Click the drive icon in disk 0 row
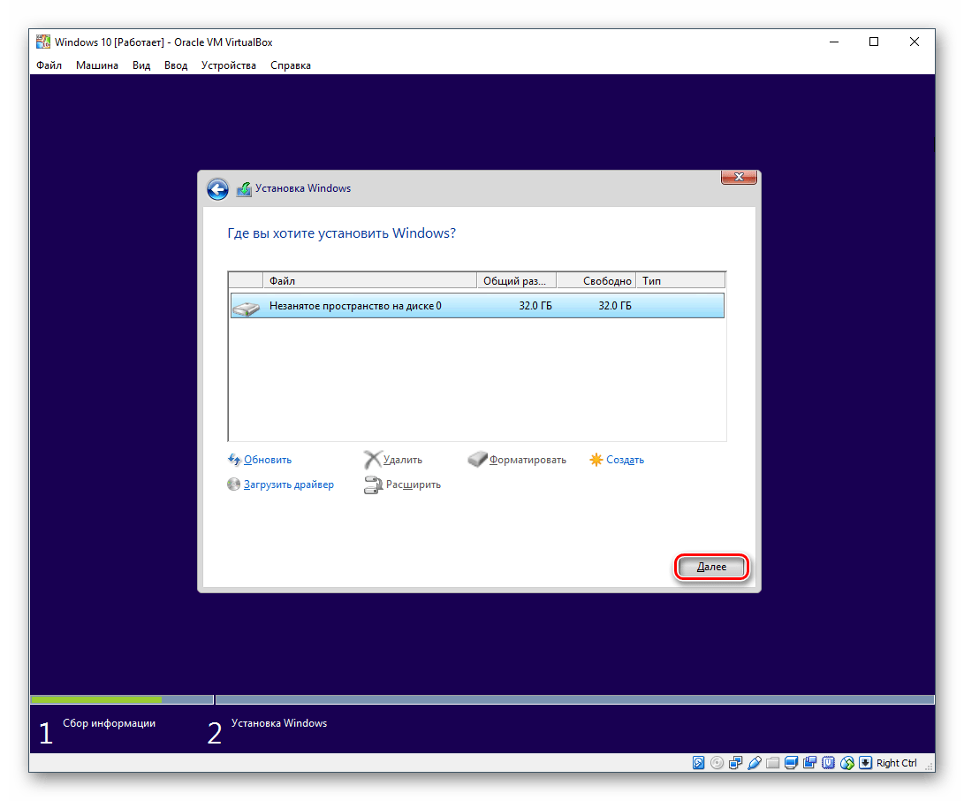The height and width of the screenshot is (801, 964). coord(247,307)
